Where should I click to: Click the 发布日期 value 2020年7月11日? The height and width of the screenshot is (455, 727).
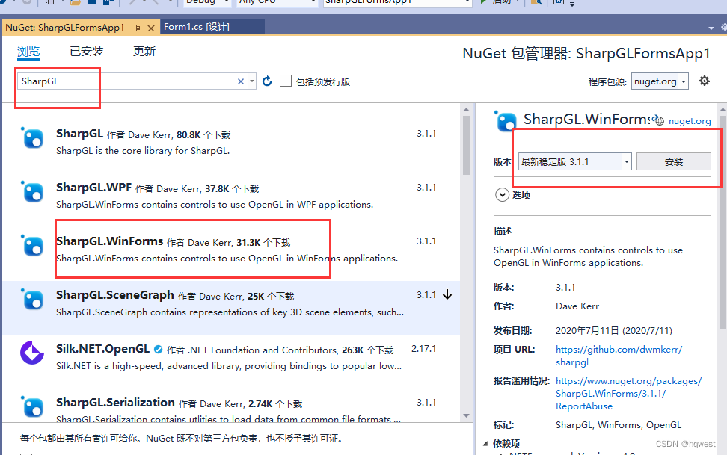(614, 330)
